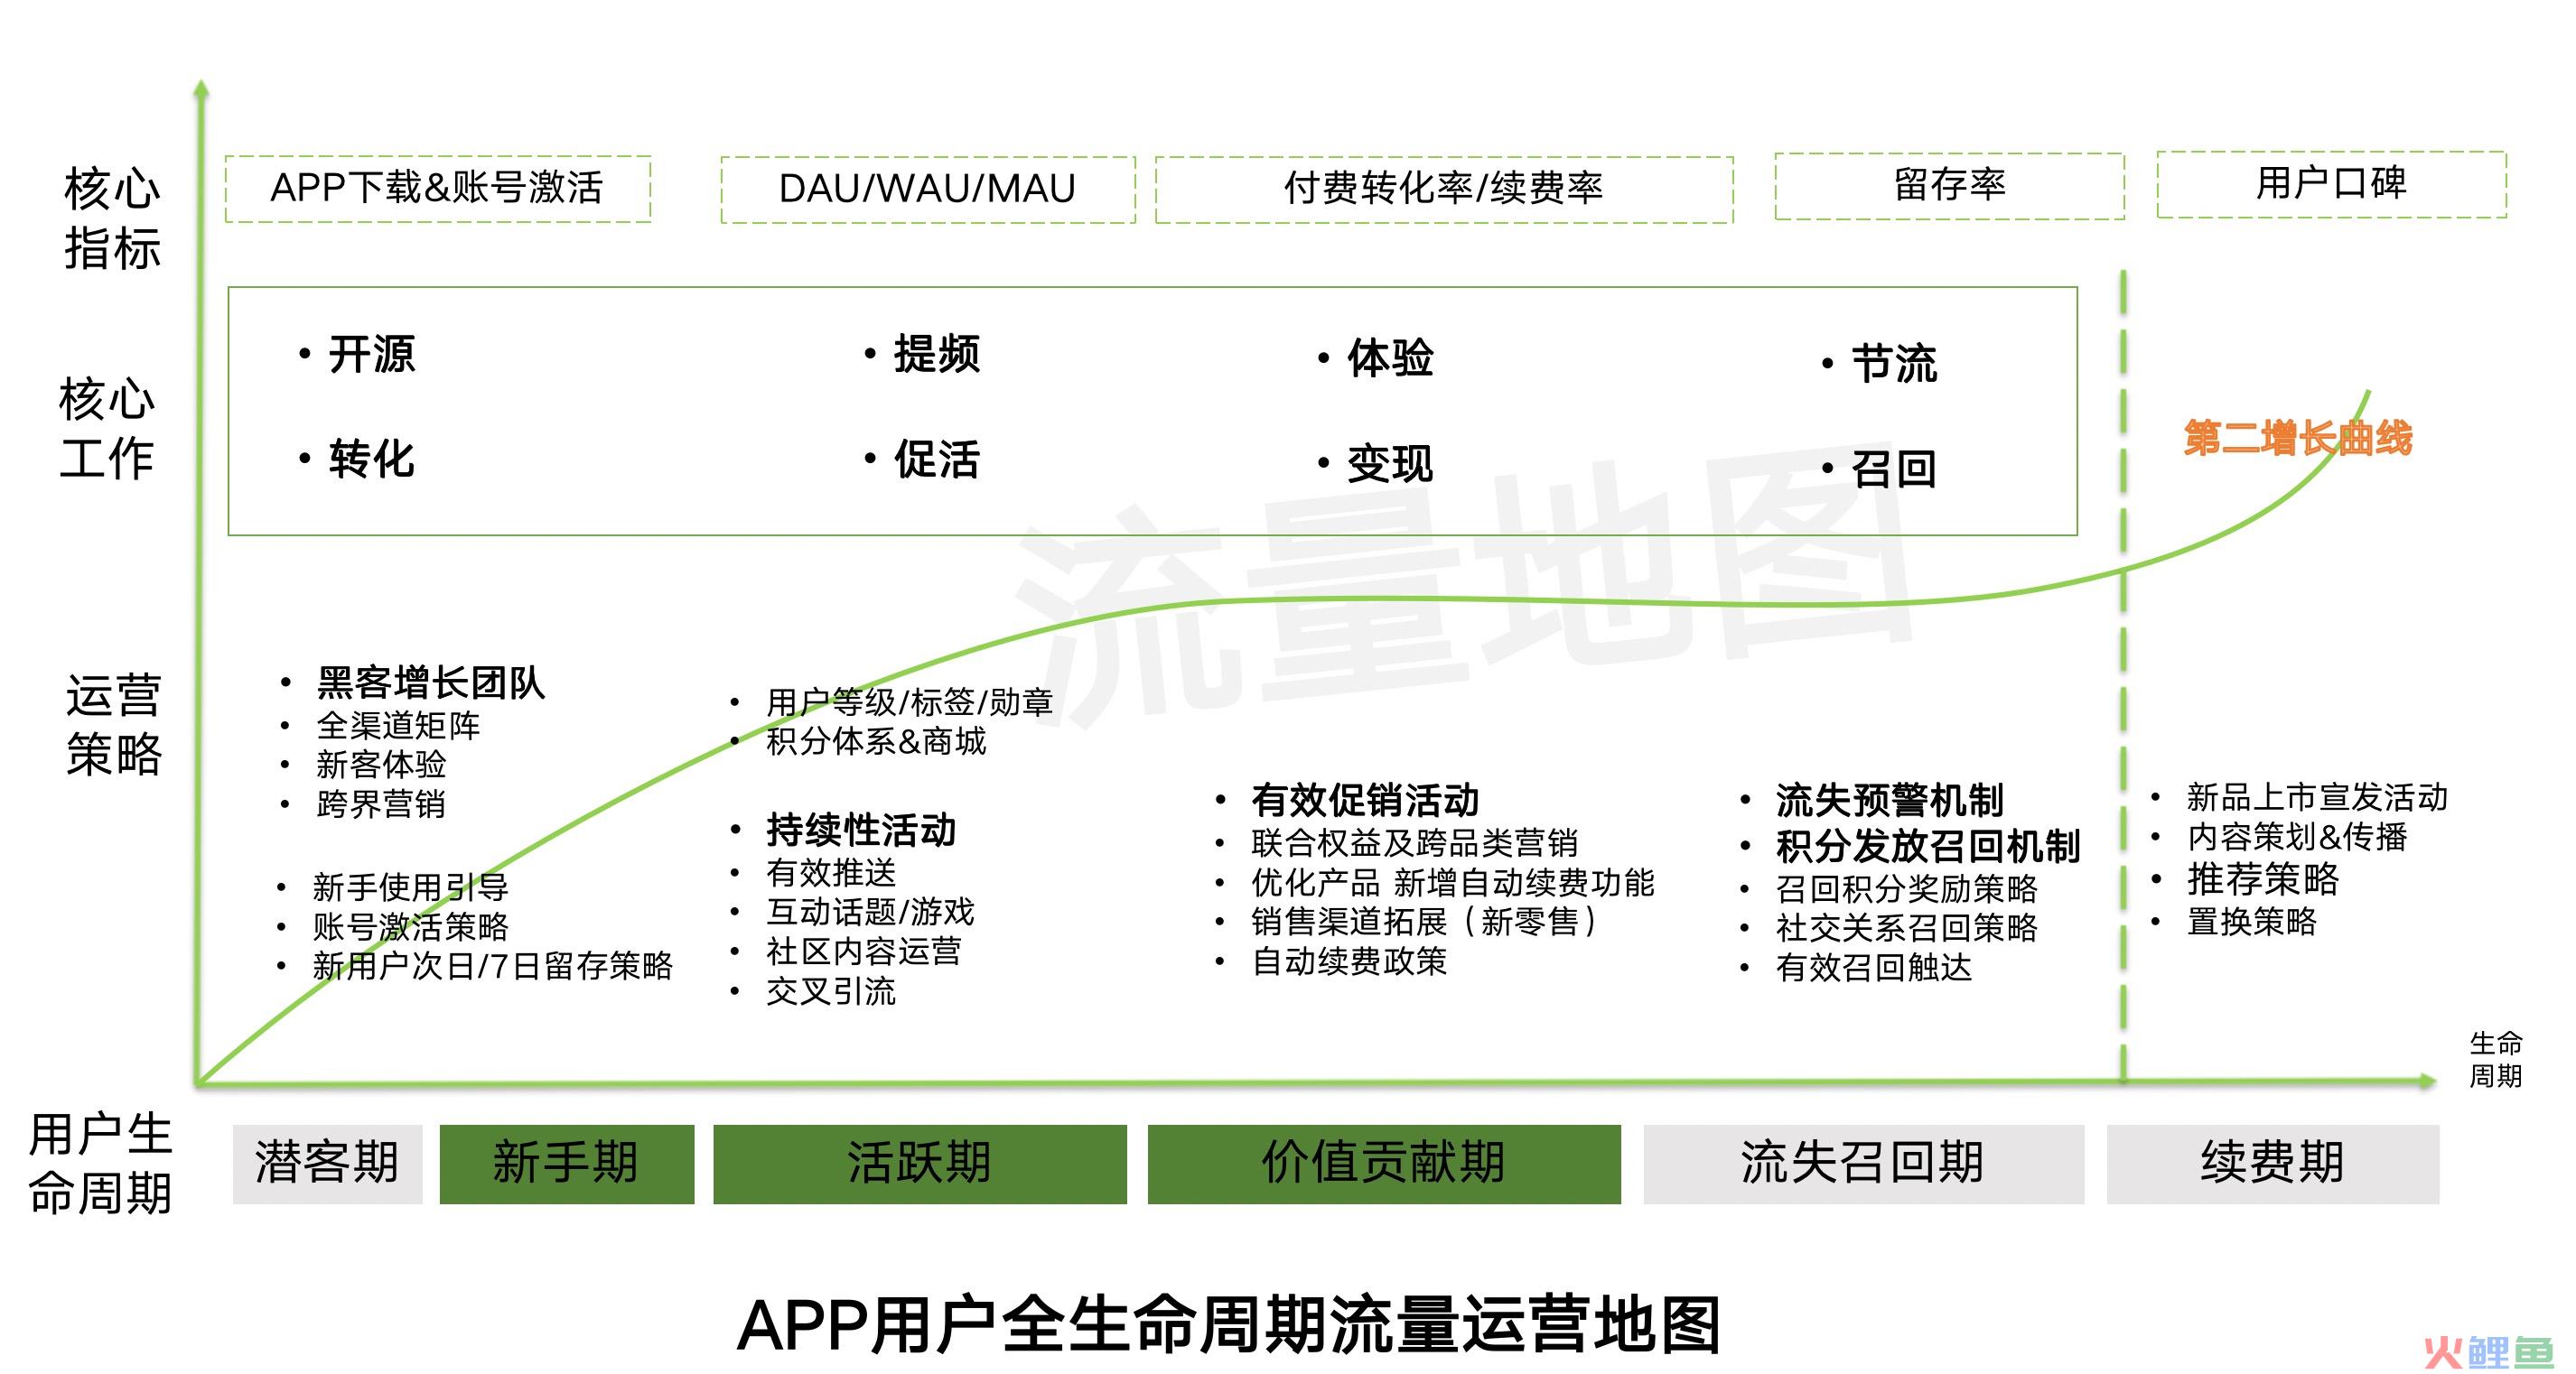
Task: Select the 留存率 metric box
Action: pos(1949,185)
